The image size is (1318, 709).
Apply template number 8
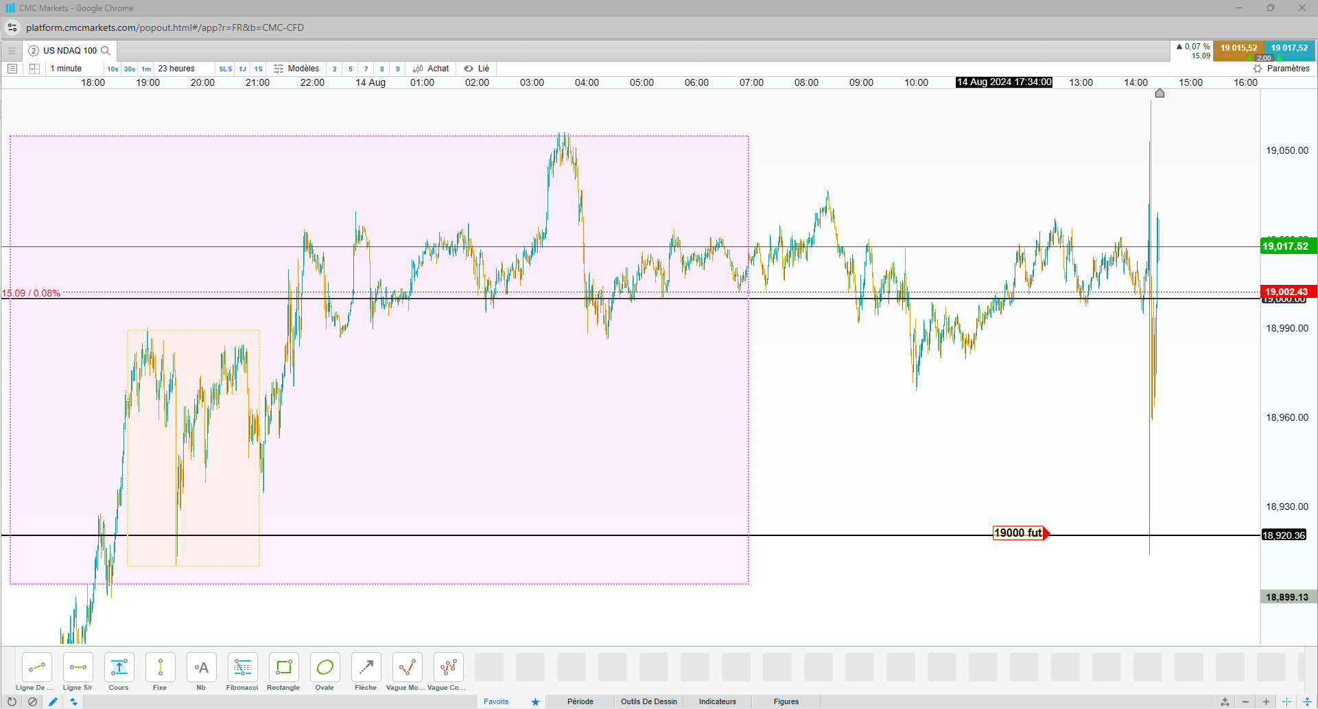click(x=382, y=69)
